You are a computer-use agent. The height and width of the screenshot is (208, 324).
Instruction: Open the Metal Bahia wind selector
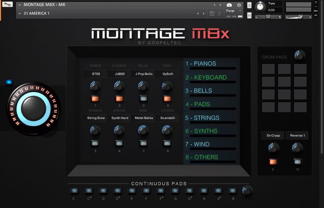(x=144, y=118)
